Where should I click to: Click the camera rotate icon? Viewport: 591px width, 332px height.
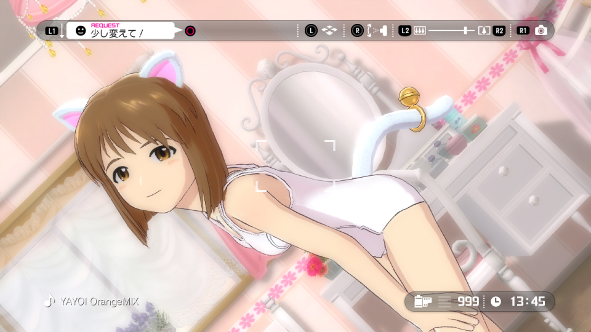376,30
